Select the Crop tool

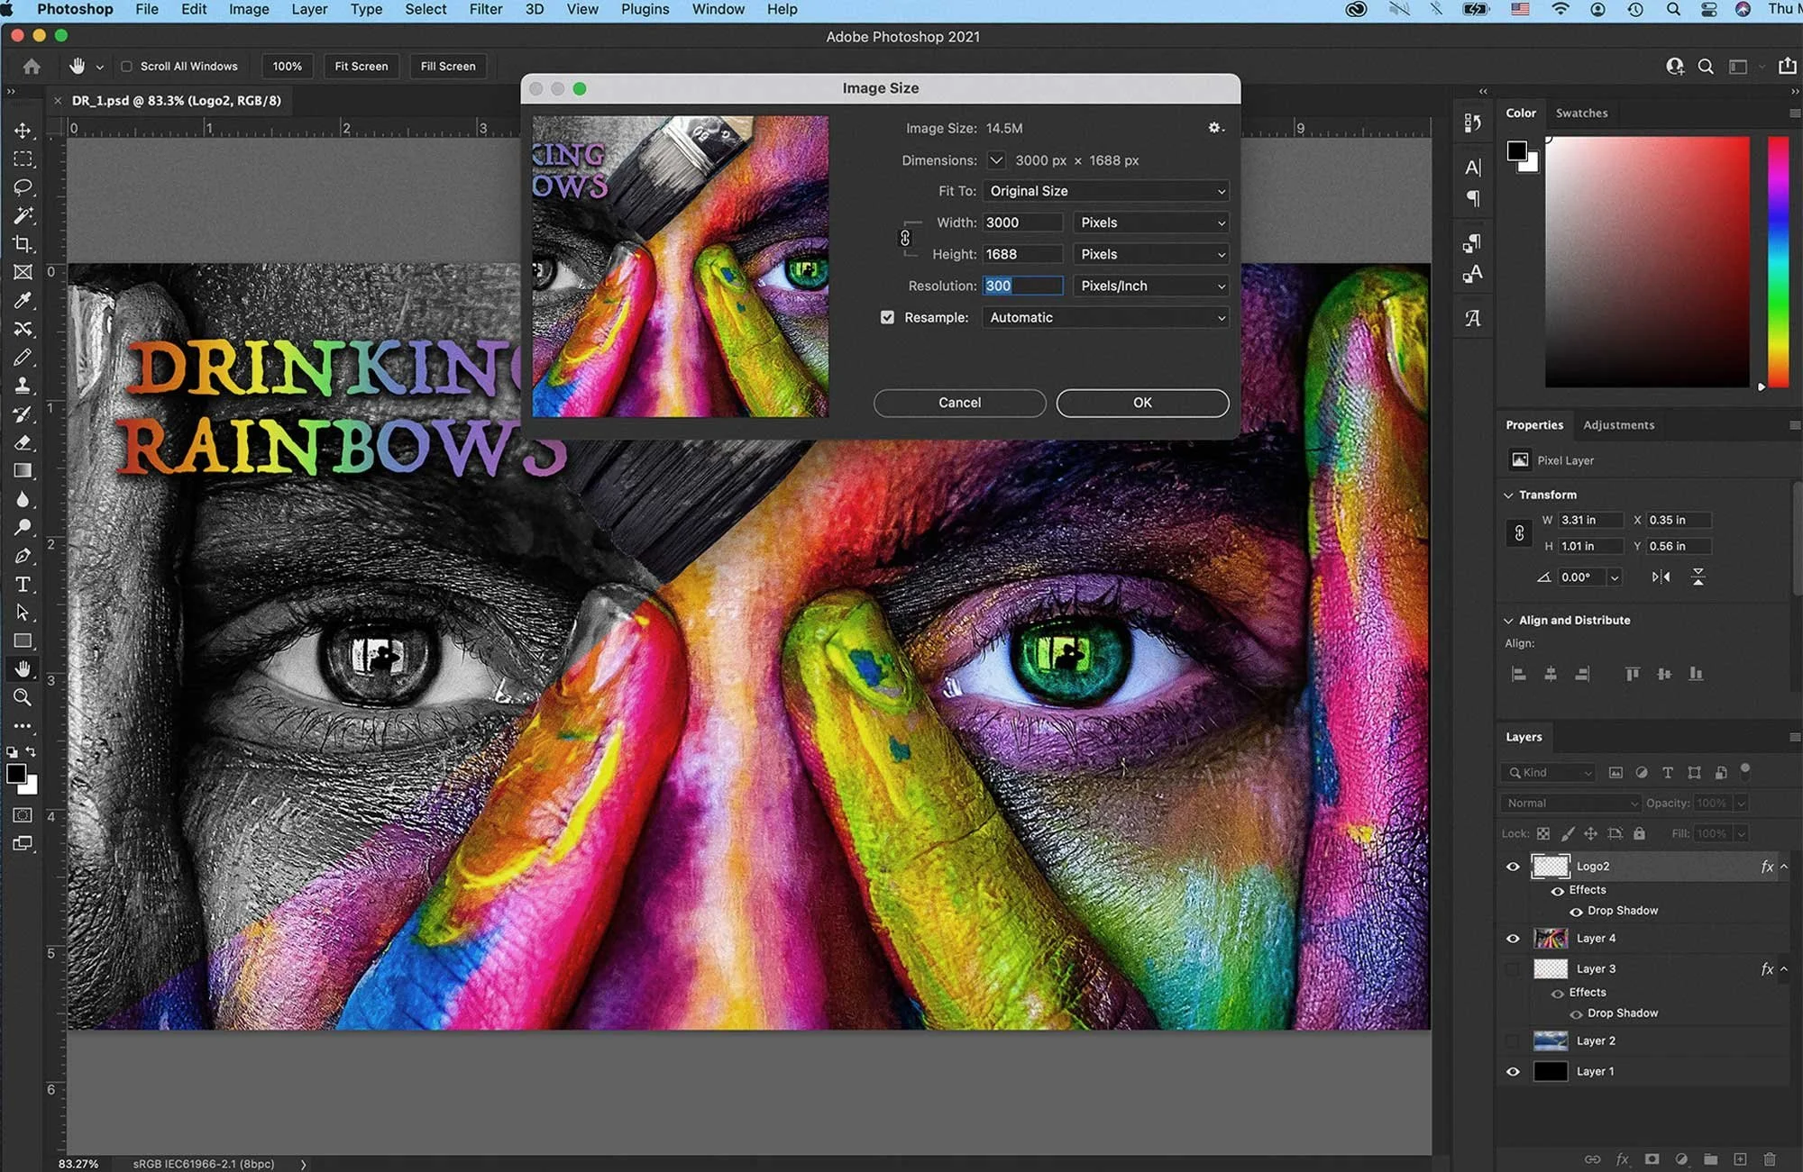point(23,244)
